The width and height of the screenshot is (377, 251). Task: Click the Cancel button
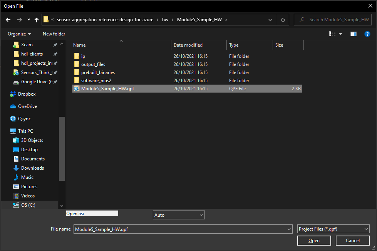tap(352, 241)
